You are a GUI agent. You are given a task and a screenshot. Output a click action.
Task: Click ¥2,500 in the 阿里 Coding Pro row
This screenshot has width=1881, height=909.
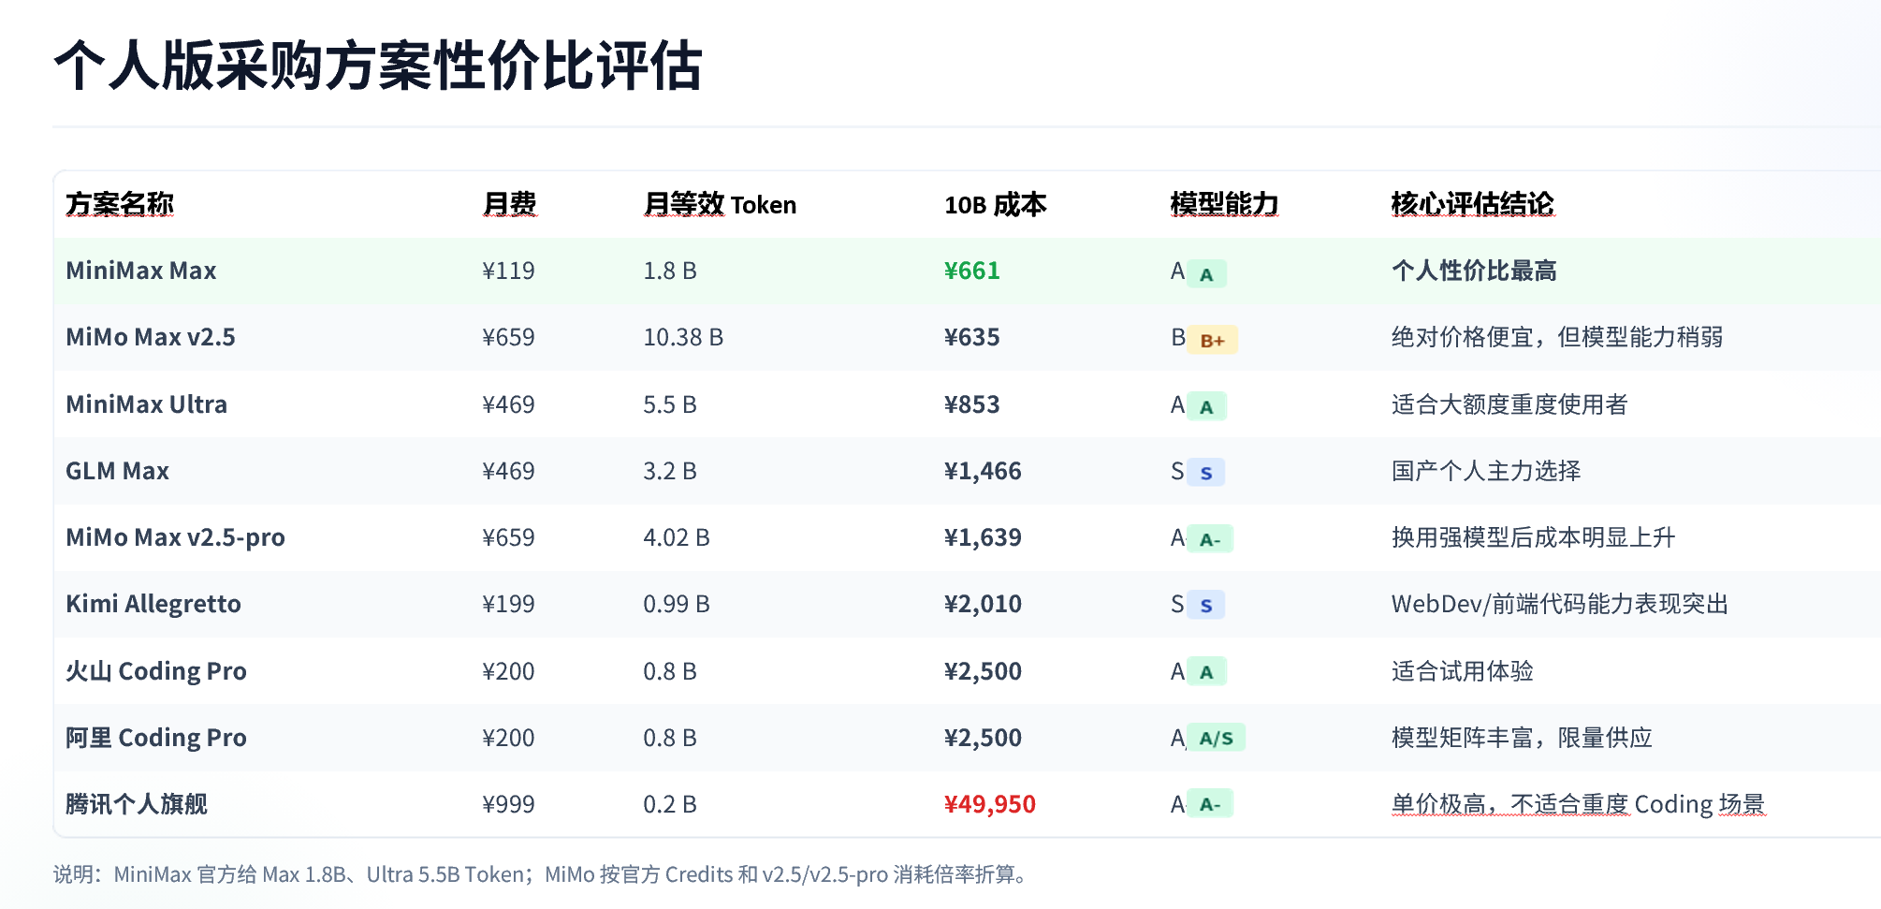click(x=983, y=738)
